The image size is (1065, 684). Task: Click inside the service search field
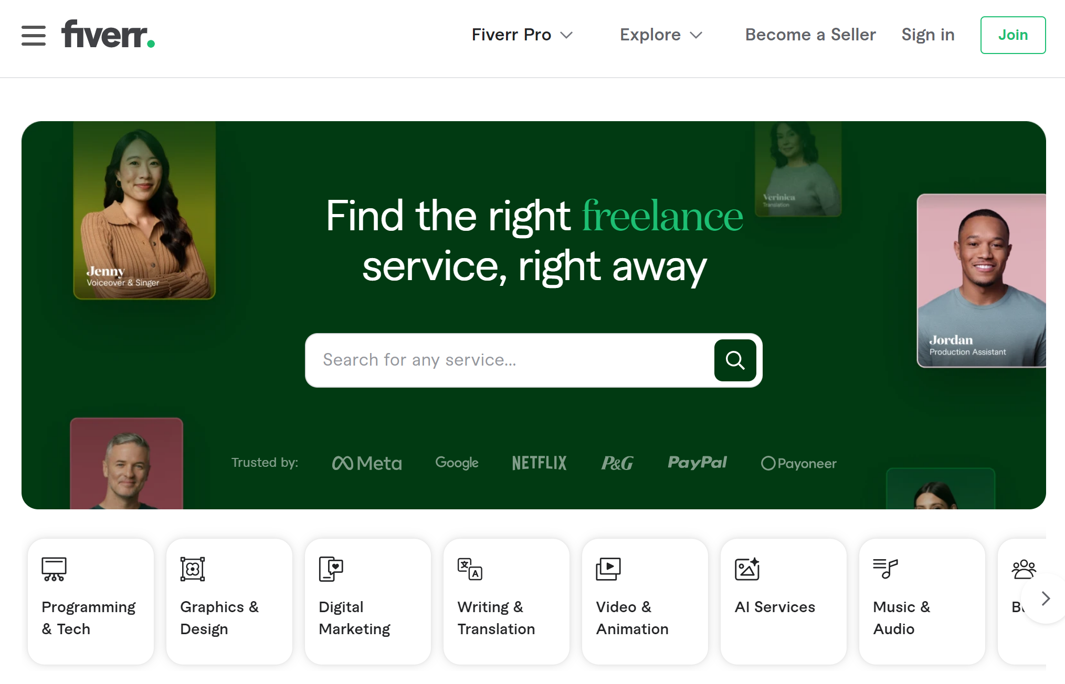click(x=499, y=360)
